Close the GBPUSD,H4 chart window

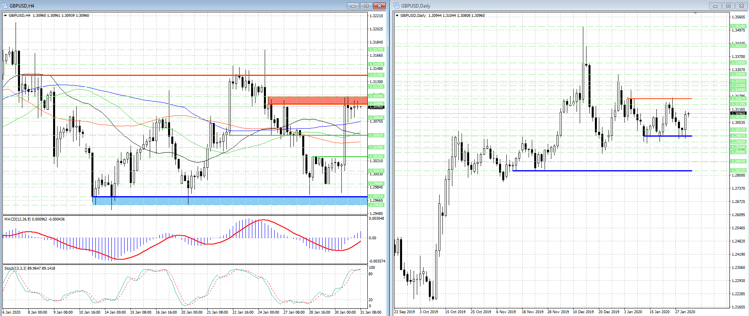tap(380, 6)
